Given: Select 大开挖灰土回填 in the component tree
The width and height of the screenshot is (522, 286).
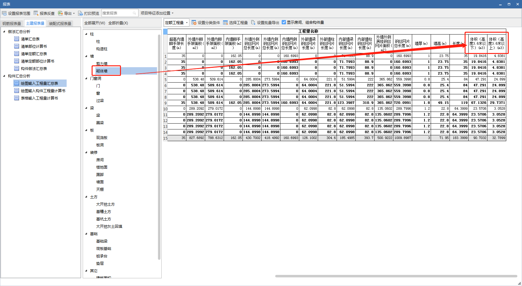Looking at the screenshot, I should coord(109,227).
